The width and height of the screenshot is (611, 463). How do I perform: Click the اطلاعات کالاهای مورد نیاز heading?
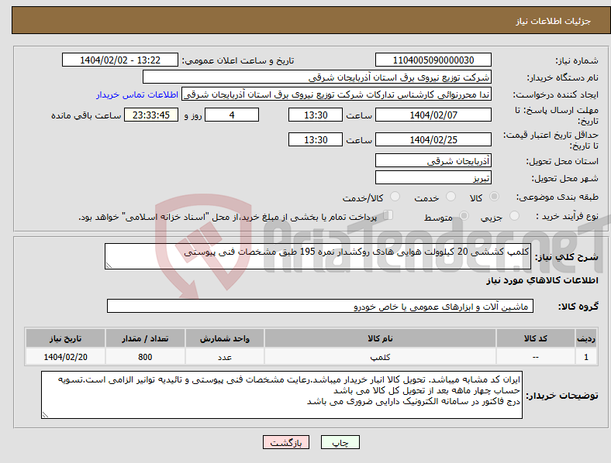[542, 280]
